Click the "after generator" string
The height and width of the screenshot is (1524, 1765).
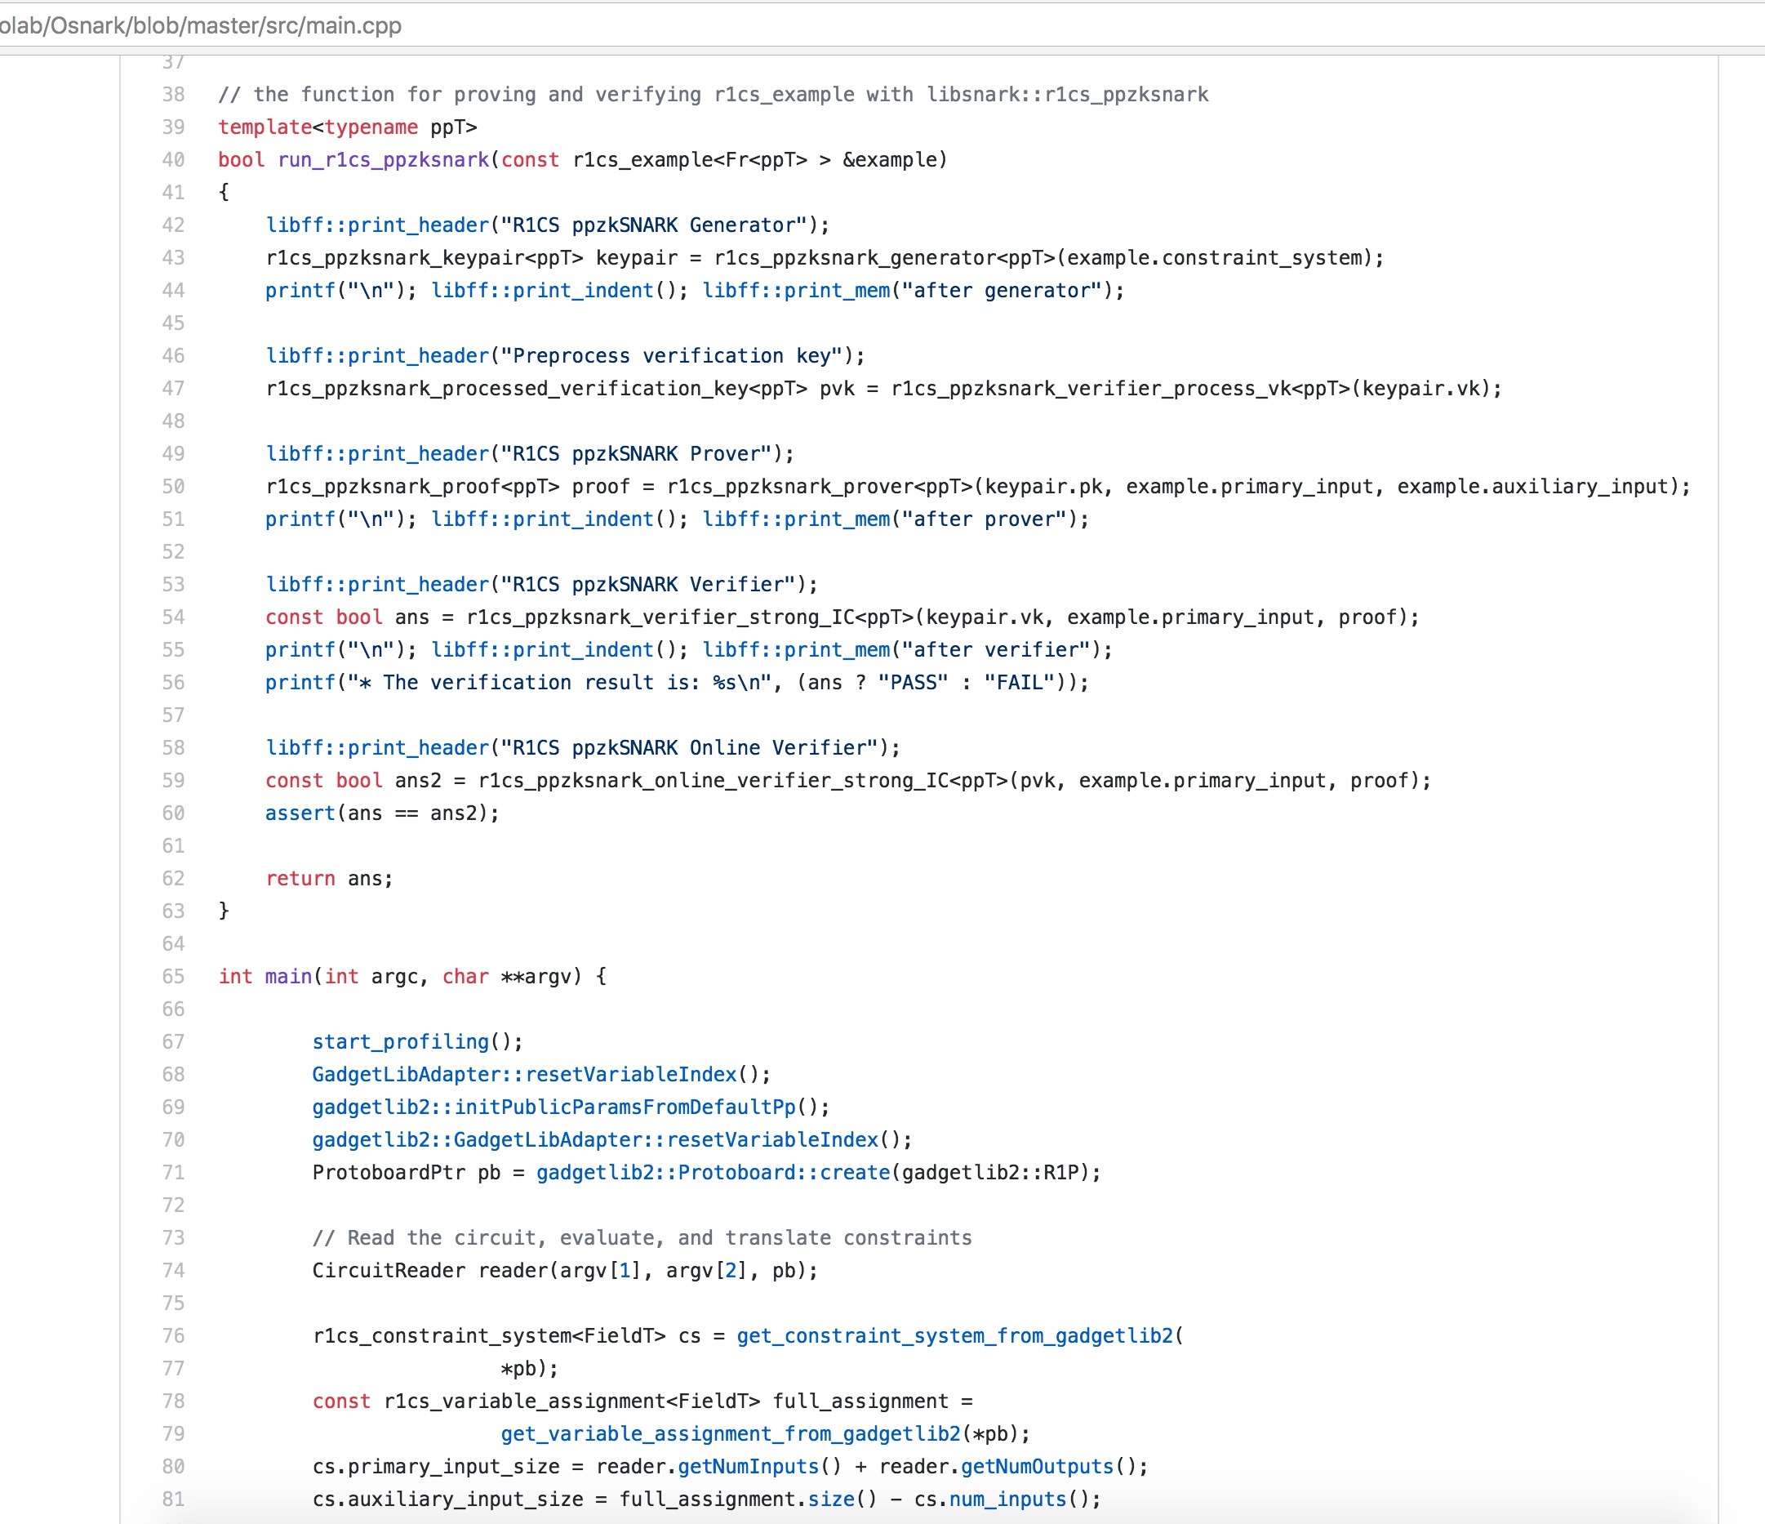(1002, 291)
